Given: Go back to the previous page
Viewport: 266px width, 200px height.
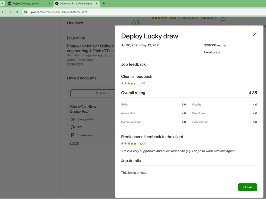Looking at the screenshot, I should coord(3,12).
